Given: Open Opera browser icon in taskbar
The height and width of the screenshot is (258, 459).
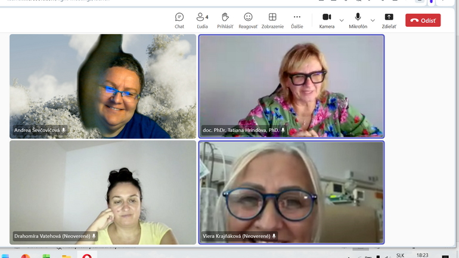Looking at the screenshot, I should pyautogui.click(x=87, y=256).
